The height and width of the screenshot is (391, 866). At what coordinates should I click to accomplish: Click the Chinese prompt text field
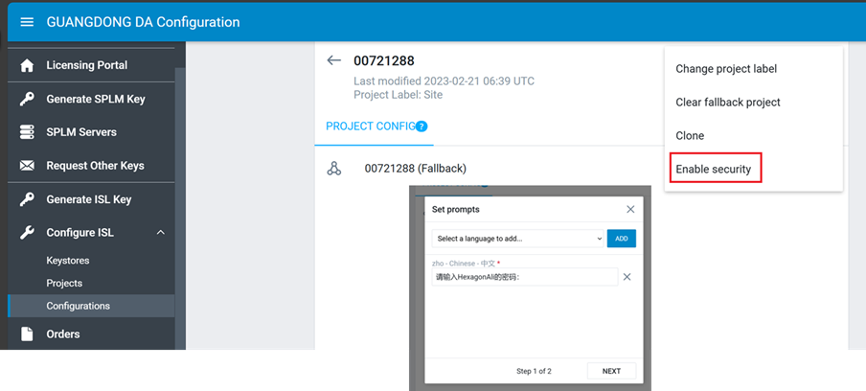point(523,277)
